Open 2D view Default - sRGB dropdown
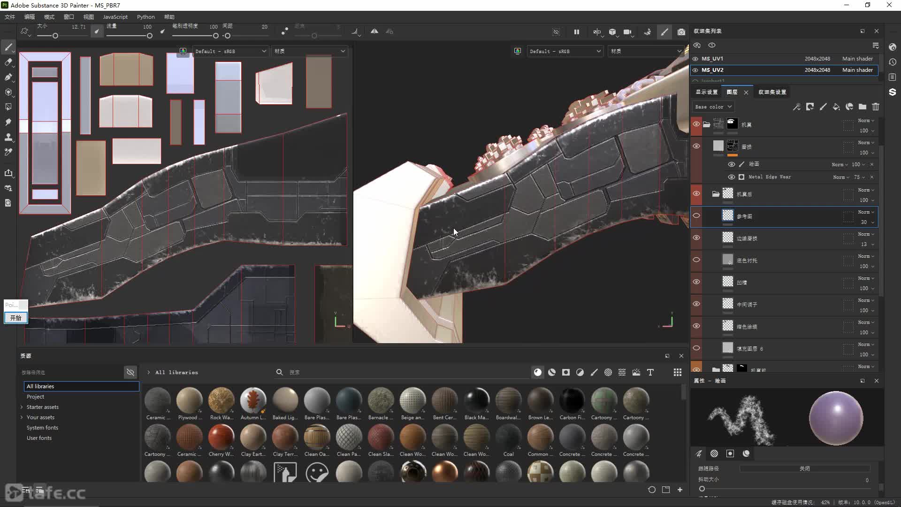This screenshot has height=507, width=901. point(230,51)
